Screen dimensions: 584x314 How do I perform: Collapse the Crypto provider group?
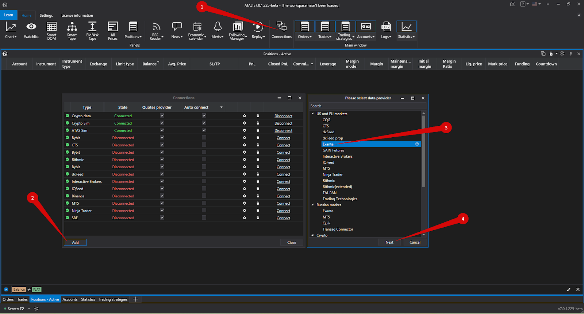click(x=312, y=235)
